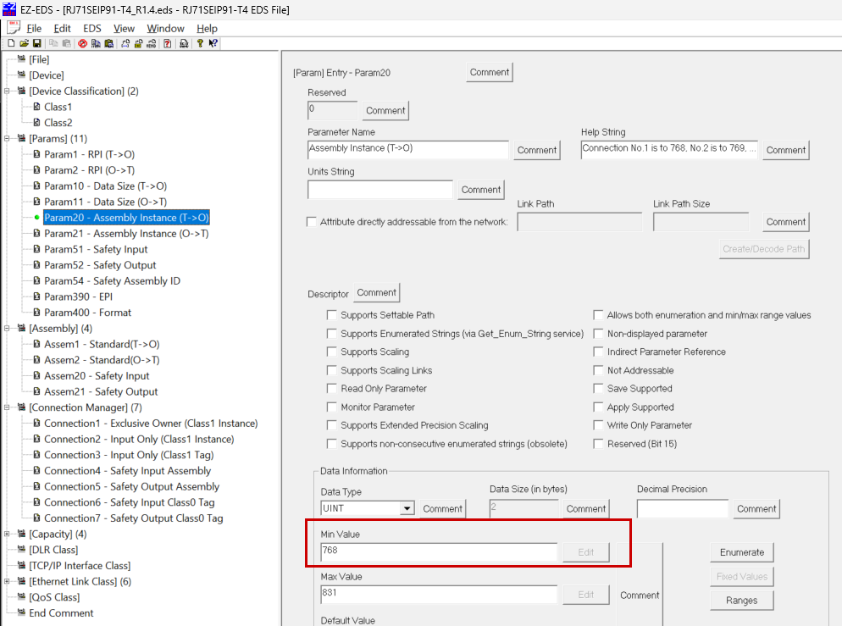Open the Window menu
This screenshot has width=842, height=626.
coord(165,29)
